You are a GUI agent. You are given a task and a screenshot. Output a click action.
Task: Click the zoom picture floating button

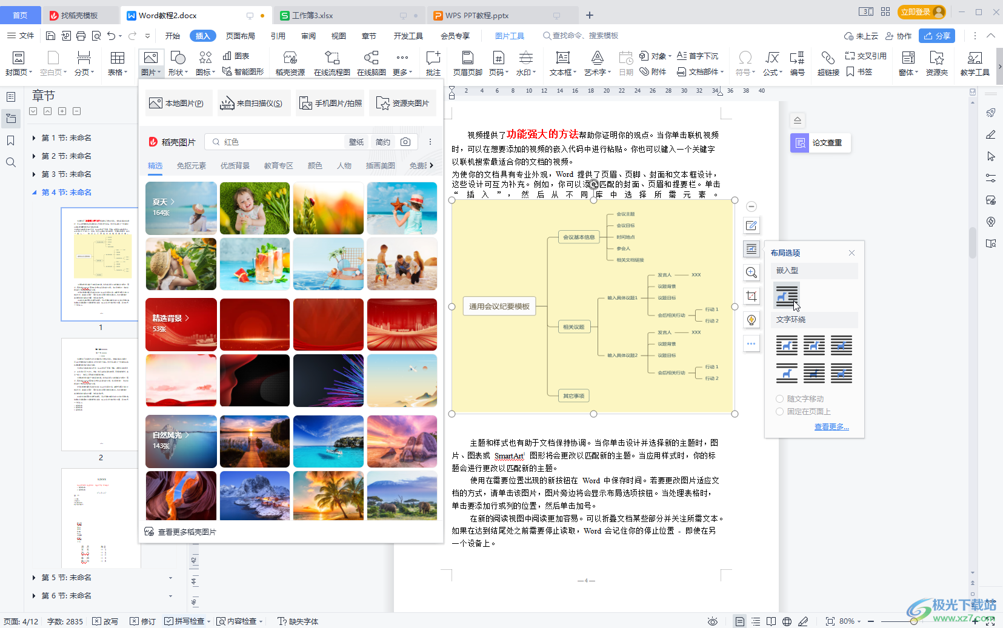point(751,273)
